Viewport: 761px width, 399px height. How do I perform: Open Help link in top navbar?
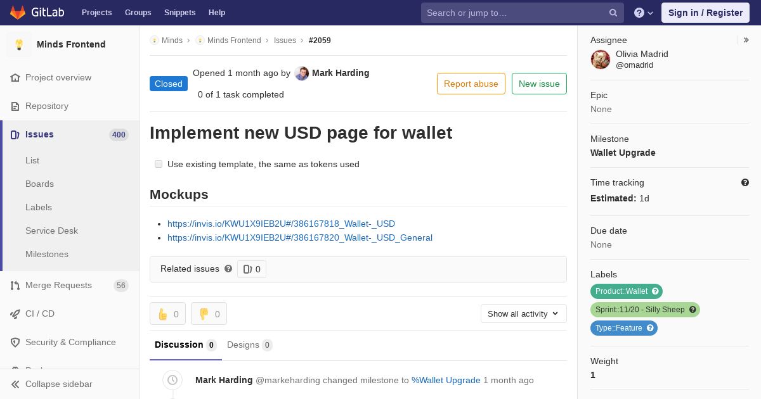(x=217, y=13)
